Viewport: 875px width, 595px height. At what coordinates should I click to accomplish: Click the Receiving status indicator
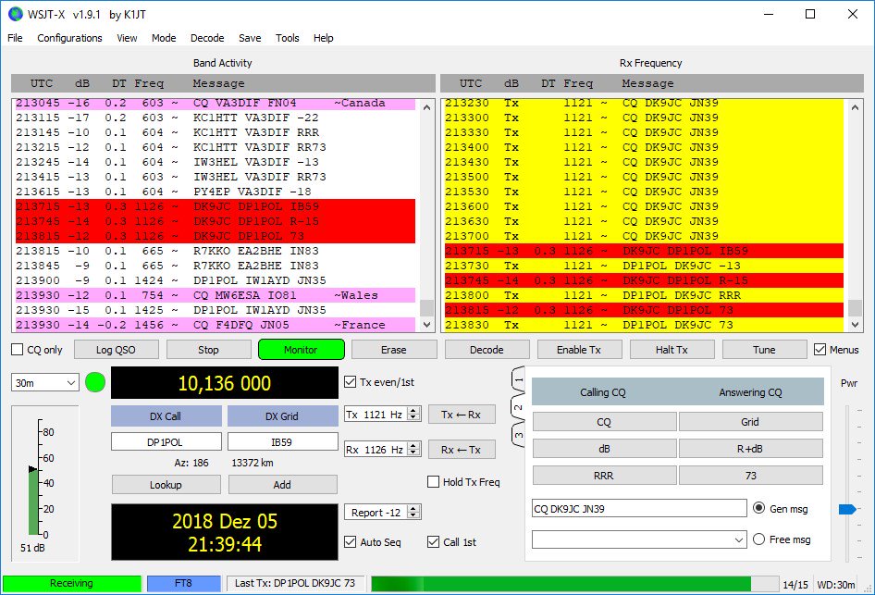[71, 583]
